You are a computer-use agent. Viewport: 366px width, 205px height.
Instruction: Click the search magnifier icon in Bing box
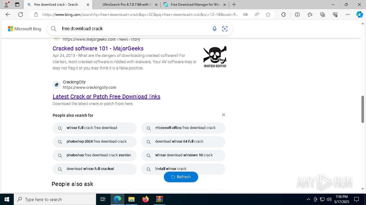pyautogui.click(x=53, y=28)
